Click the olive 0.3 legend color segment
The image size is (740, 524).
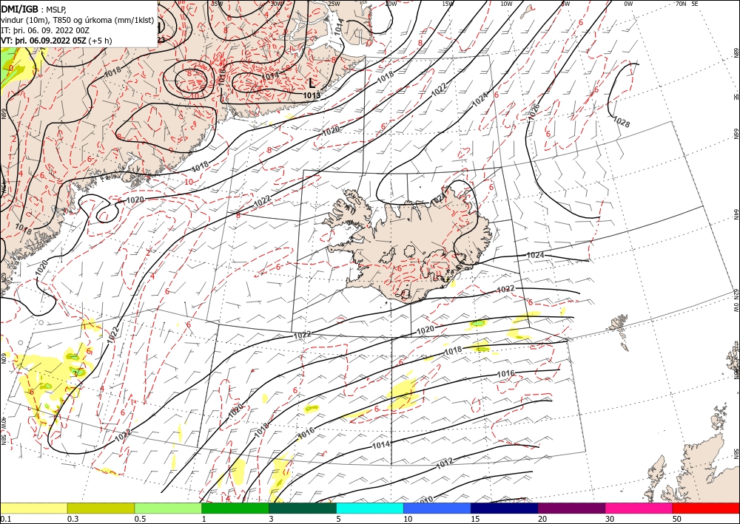pos(101,508)
